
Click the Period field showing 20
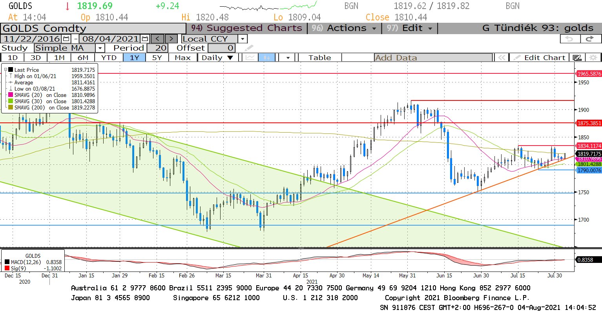(x=158, y=48)
